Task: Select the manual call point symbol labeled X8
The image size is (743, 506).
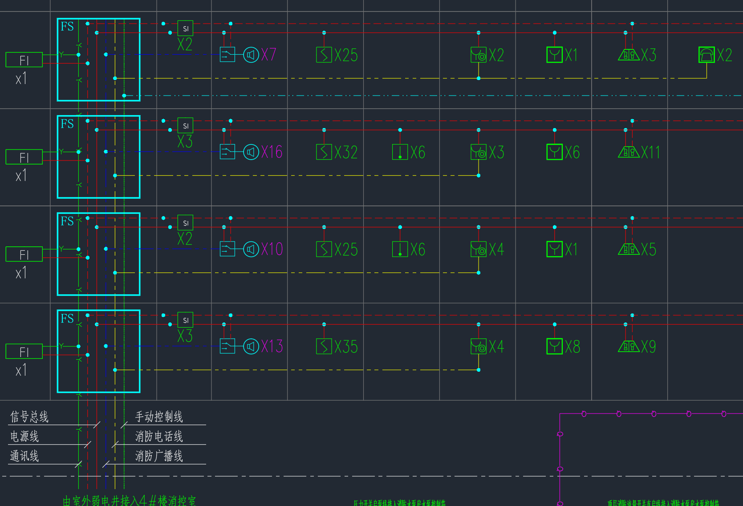Action: [x=555, y=346]
